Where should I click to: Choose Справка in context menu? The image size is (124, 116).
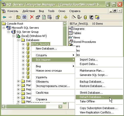pyautogui.click(x=53, y=99)
